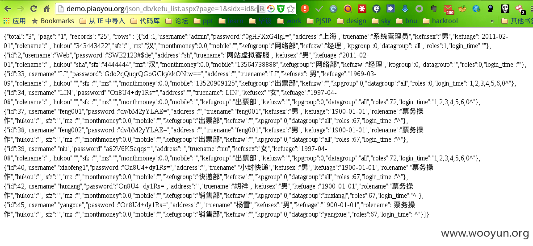This screenshot has height=246, width=533.
Task: Click the clock-arrow icon in address bar
Action: coord(271,9)
